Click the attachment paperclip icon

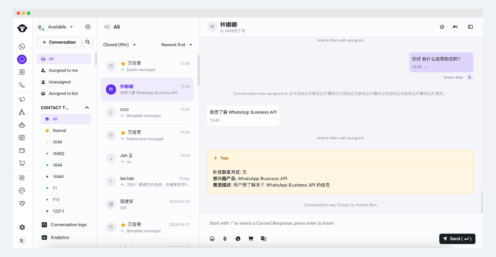pos(225,239)
